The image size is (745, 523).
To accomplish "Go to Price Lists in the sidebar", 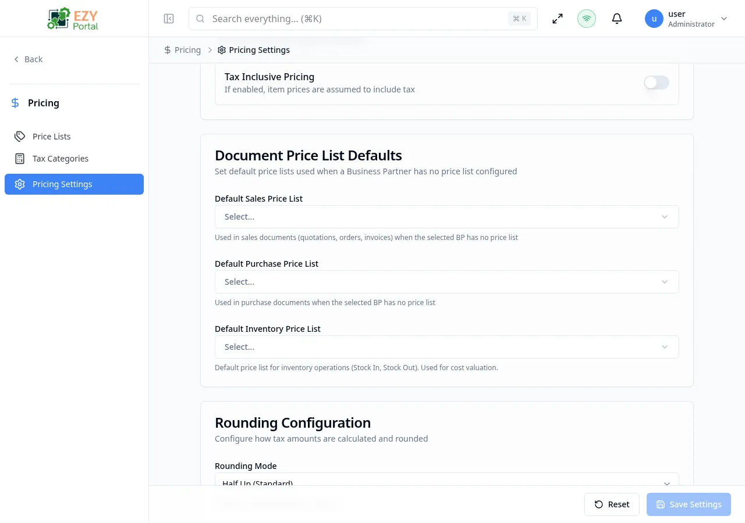I will (52, 137).
